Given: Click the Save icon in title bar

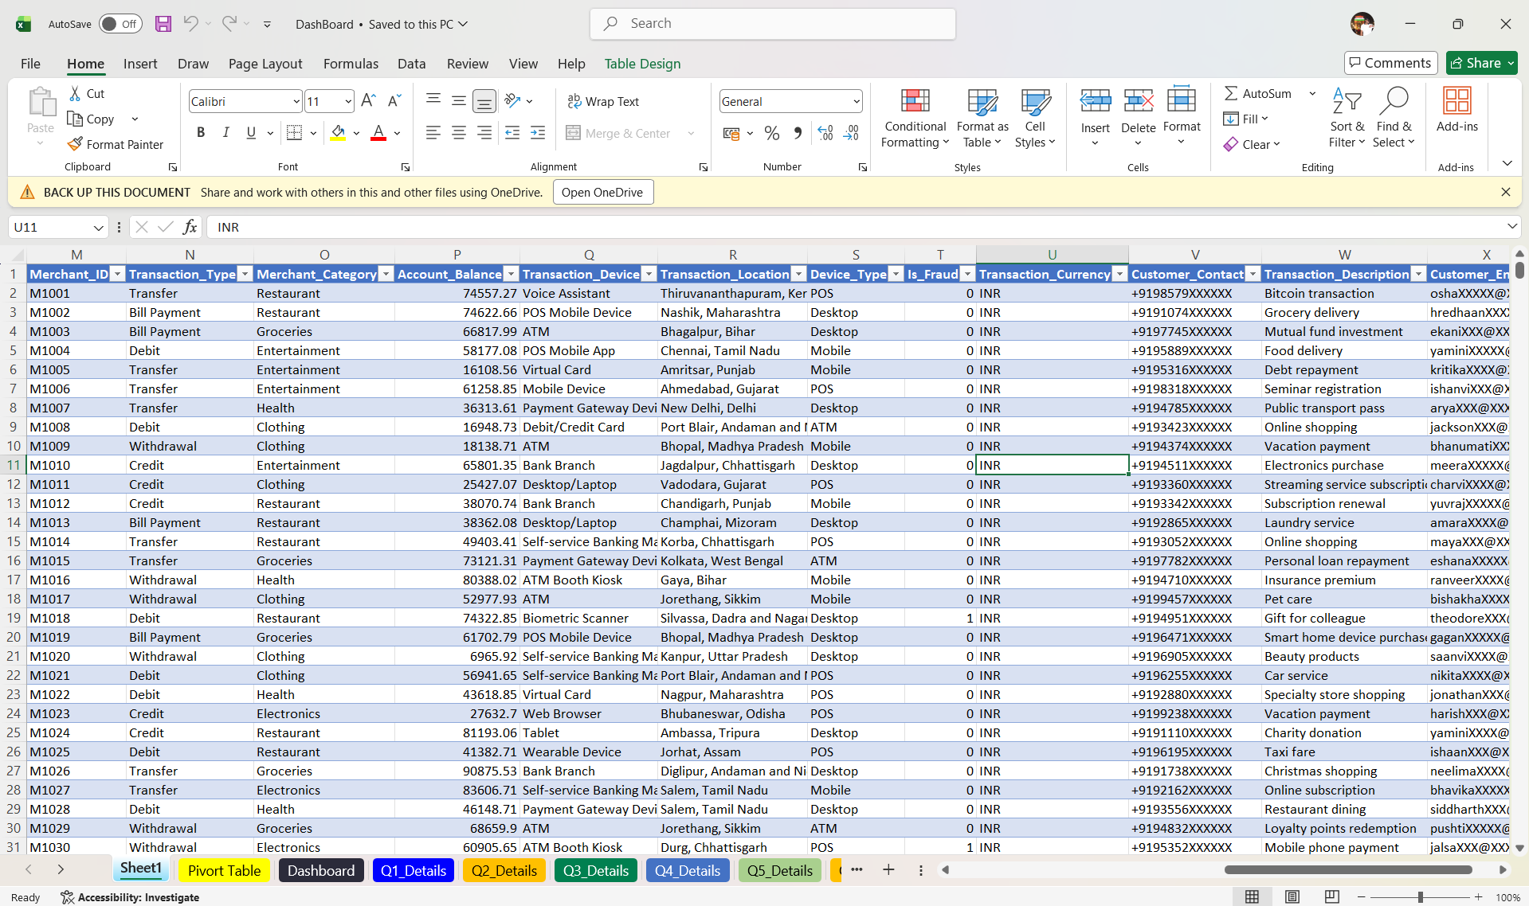Looking at the screenshot, I should click(163, 24).
